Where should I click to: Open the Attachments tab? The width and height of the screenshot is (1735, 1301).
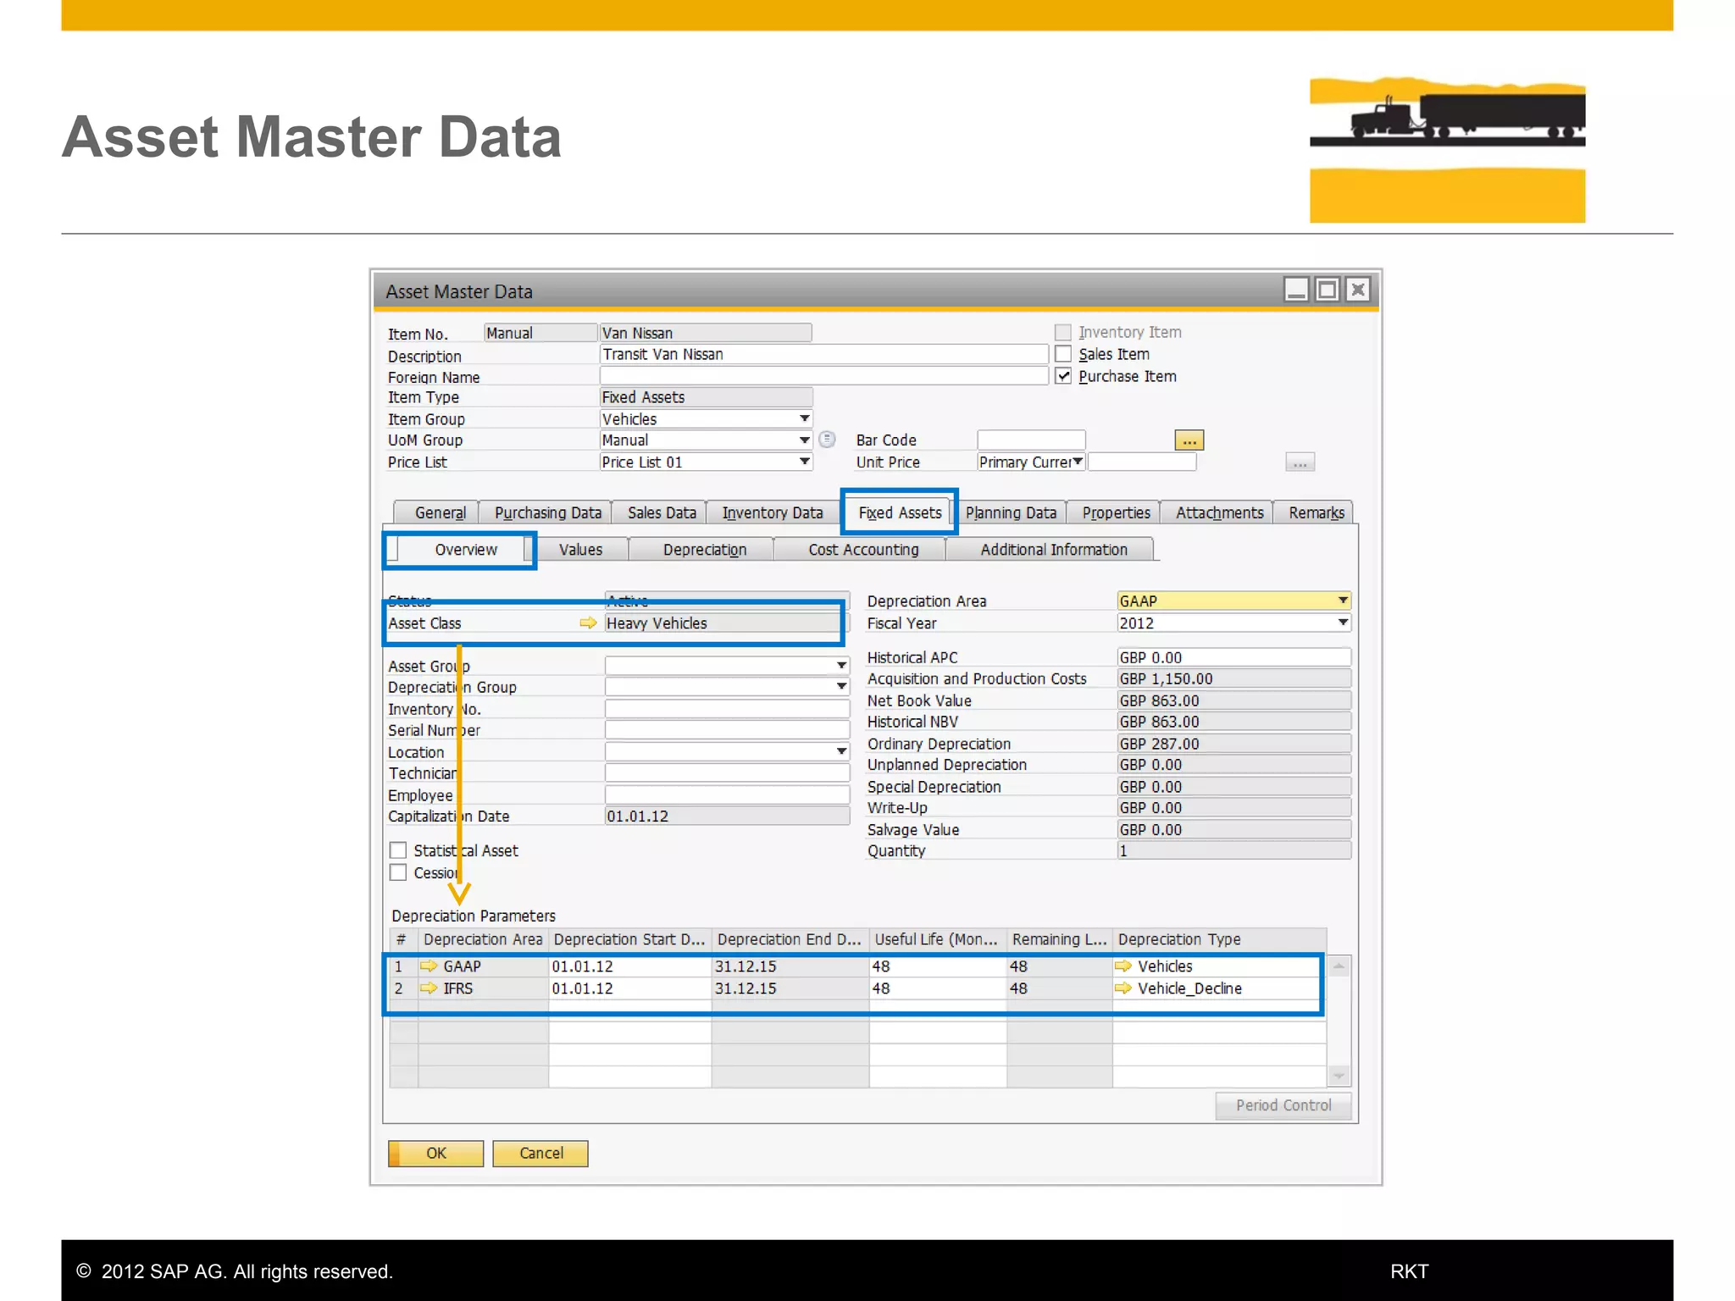coord(1219,512)
